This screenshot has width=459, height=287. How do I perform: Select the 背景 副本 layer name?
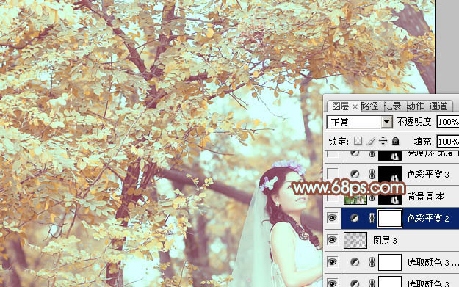point(426,197)
